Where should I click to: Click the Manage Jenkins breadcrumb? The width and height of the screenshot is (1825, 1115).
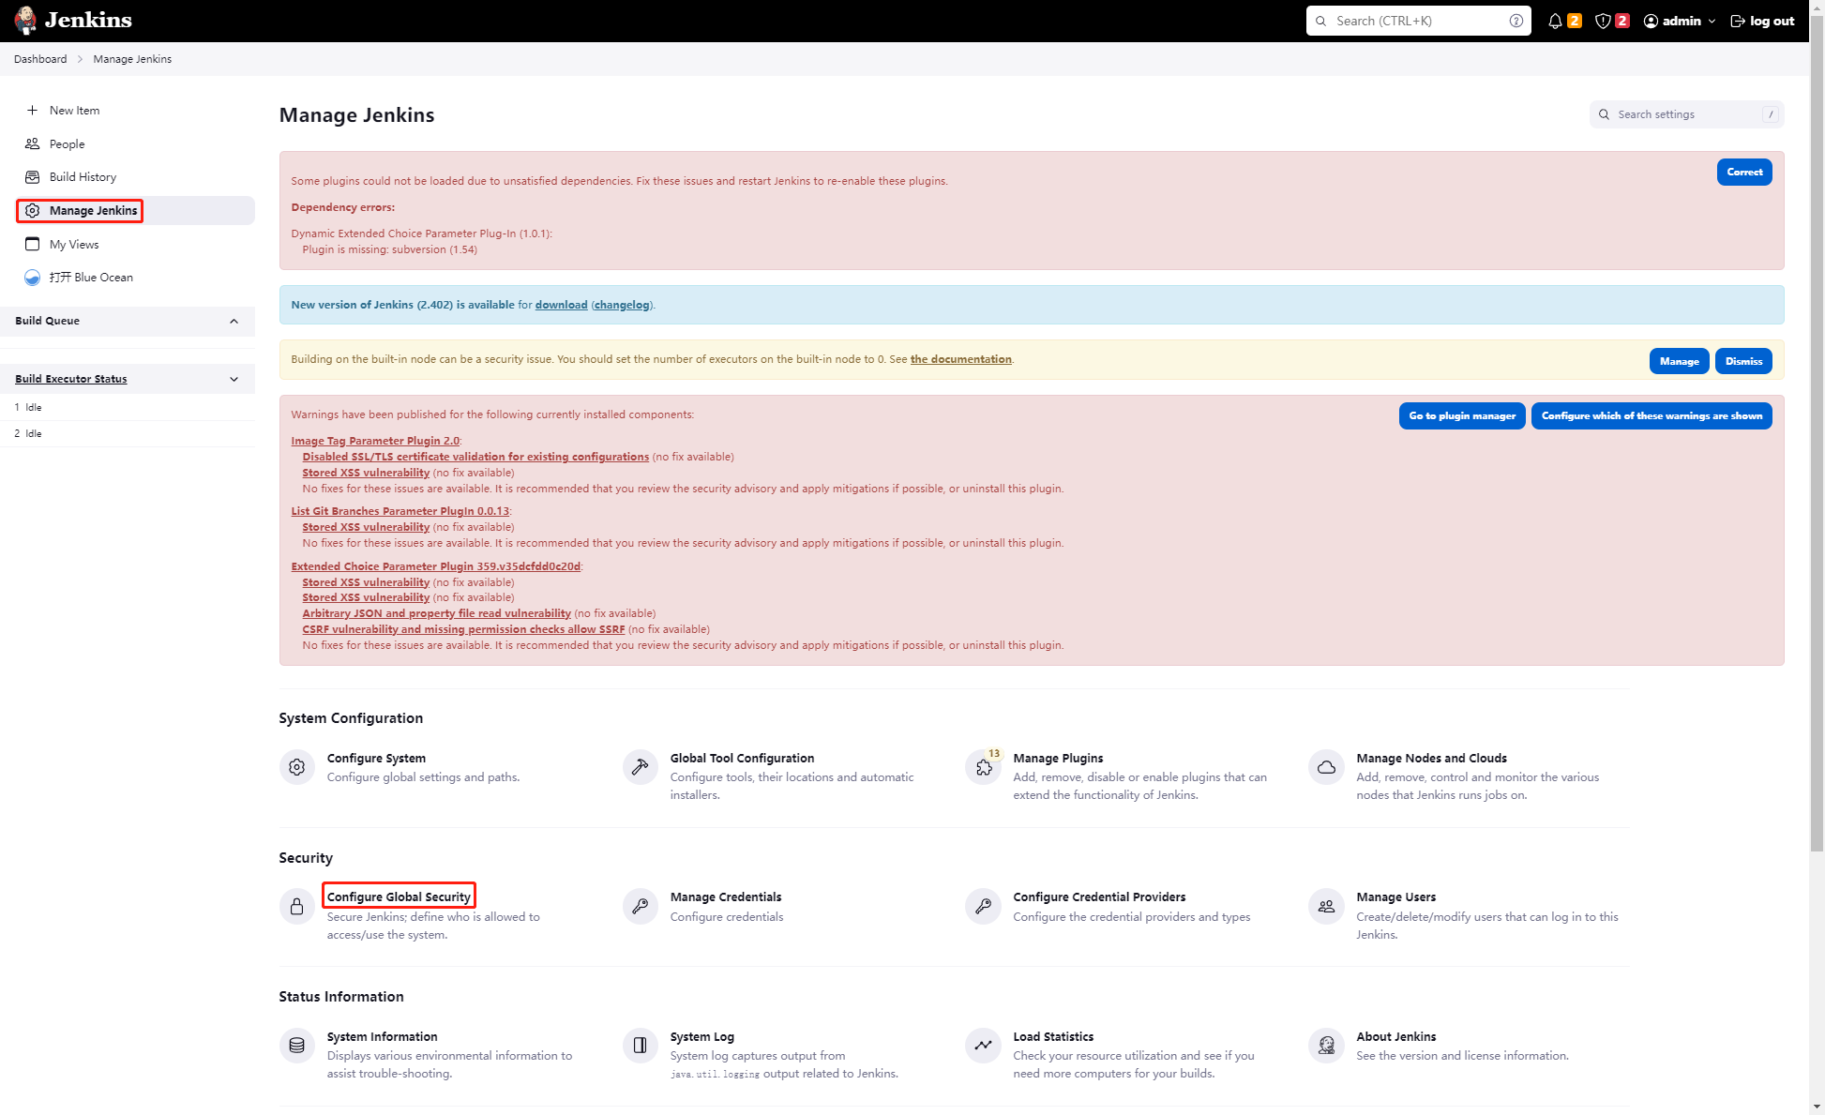pos(132,59)
